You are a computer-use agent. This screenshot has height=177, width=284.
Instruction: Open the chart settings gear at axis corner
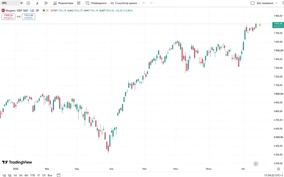pos(278,169)
